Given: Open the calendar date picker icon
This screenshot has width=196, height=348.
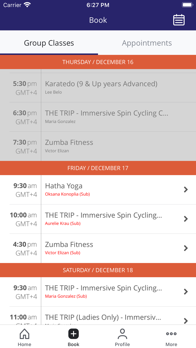Looking at the screenshot, I should [179, 20].
